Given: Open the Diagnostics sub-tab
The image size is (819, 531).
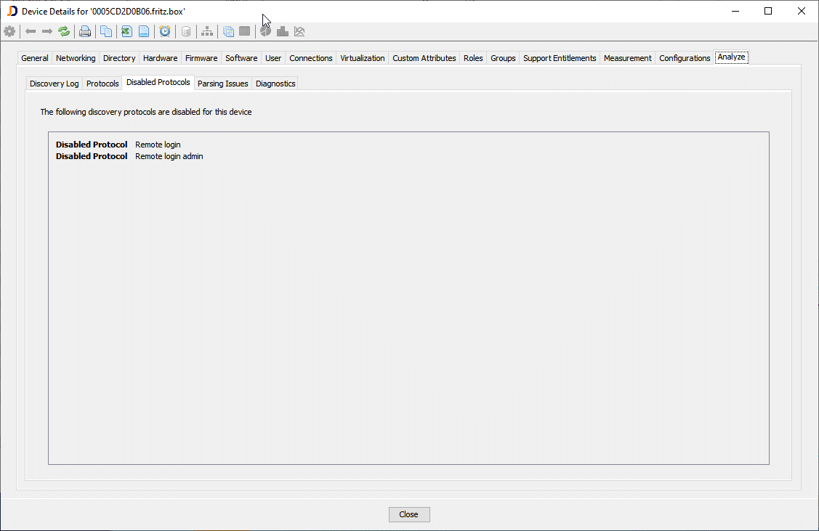Looking at the screenshot, I should pos(275,83).
